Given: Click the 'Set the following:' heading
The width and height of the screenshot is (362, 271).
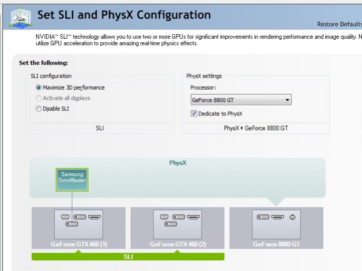Looking at the screenshot, I should click(43, 63).
